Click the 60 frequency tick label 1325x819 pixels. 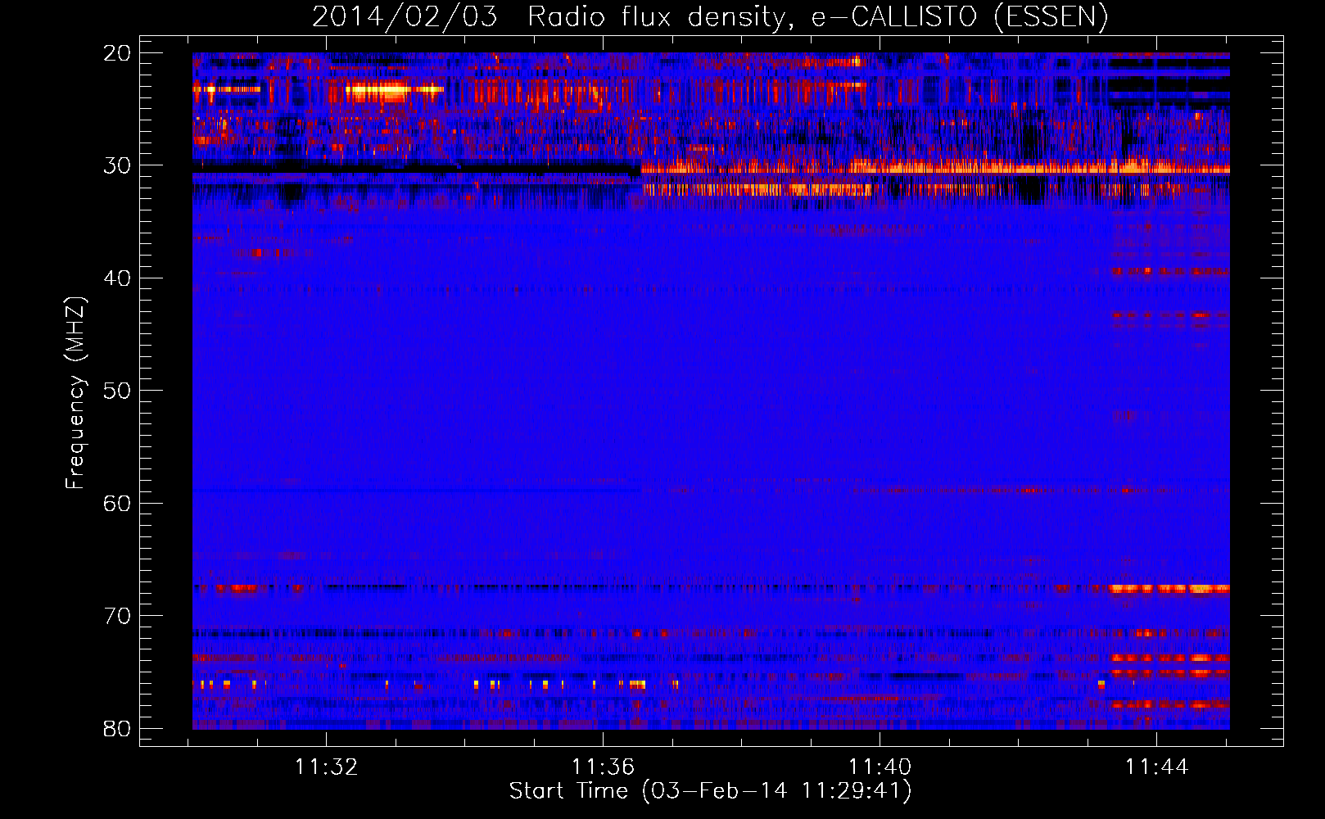point(117,503)
